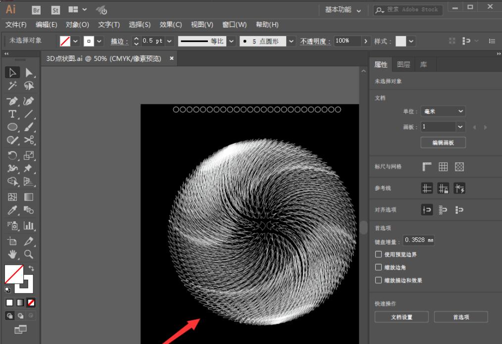
Task: Reset default fill and stroke
Action: click(x=7, y=290)
